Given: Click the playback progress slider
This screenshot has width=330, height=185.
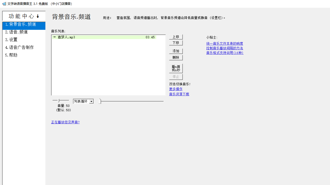Looking at the screenshot, I should coord(131,101).
